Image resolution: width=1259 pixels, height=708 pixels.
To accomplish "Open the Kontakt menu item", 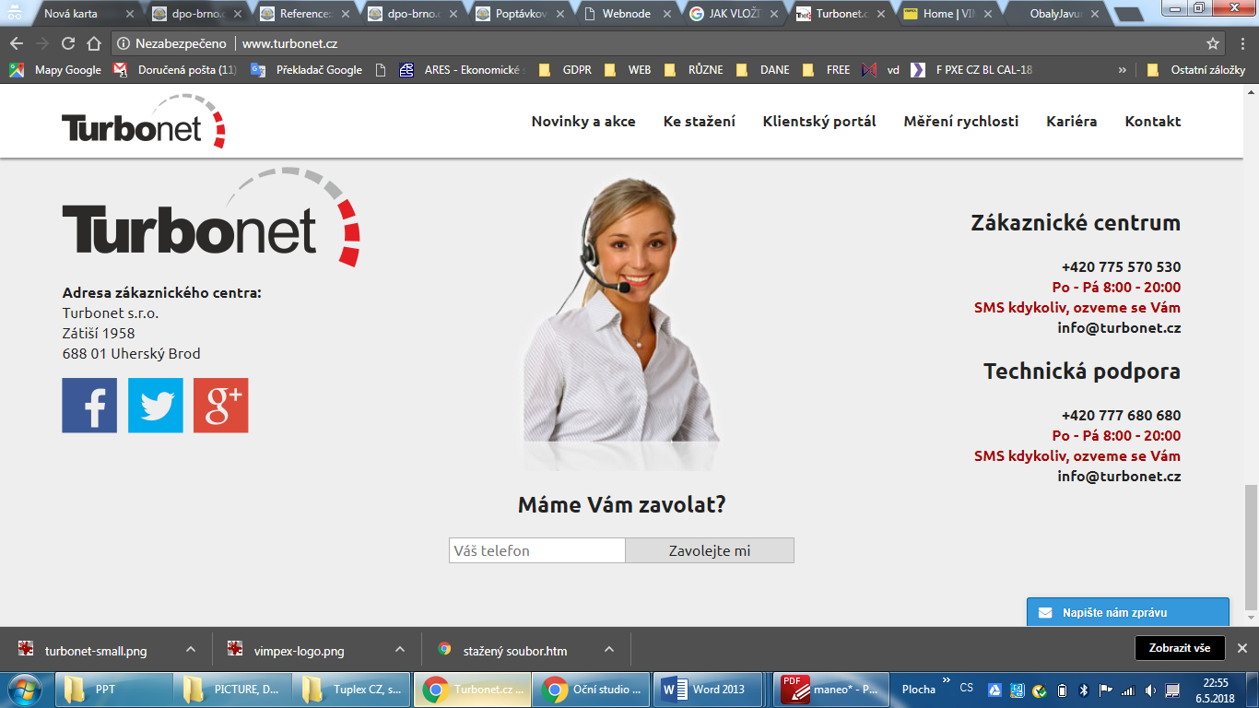I will tap(1153, 122).
